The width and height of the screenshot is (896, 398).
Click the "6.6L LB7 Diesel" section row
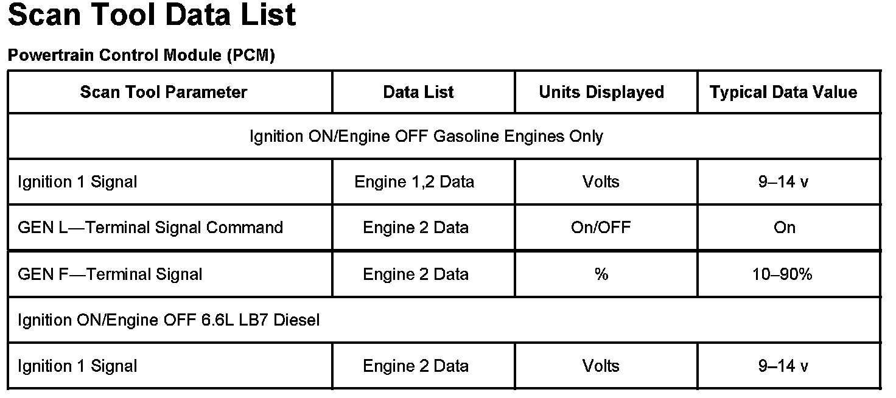(169, 319)
